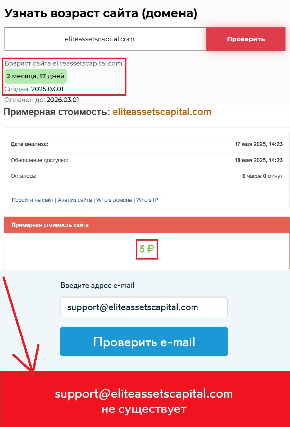This screenshot has width=290, height=427.
Task: Click the red Проверить button
Action: pyautogui.click(x=246, y=39)
